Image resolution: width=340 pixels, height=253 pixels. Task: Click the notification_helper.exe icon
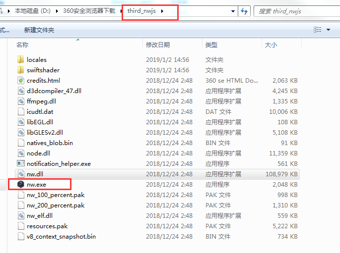pyautogui.click(x=21, y=163)
